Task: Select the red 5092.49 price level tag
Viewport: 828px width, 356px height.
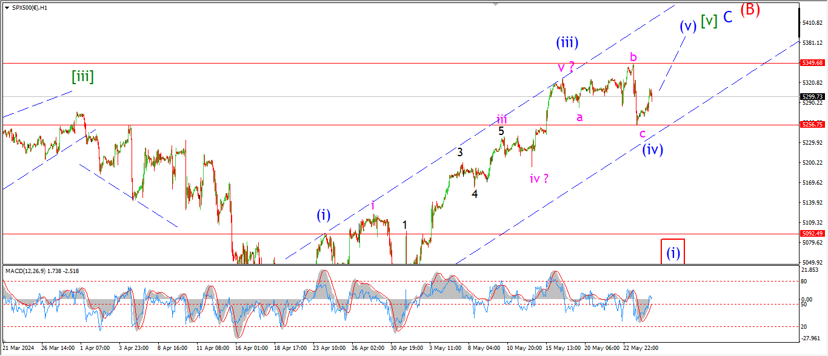Action: (811, 233)
